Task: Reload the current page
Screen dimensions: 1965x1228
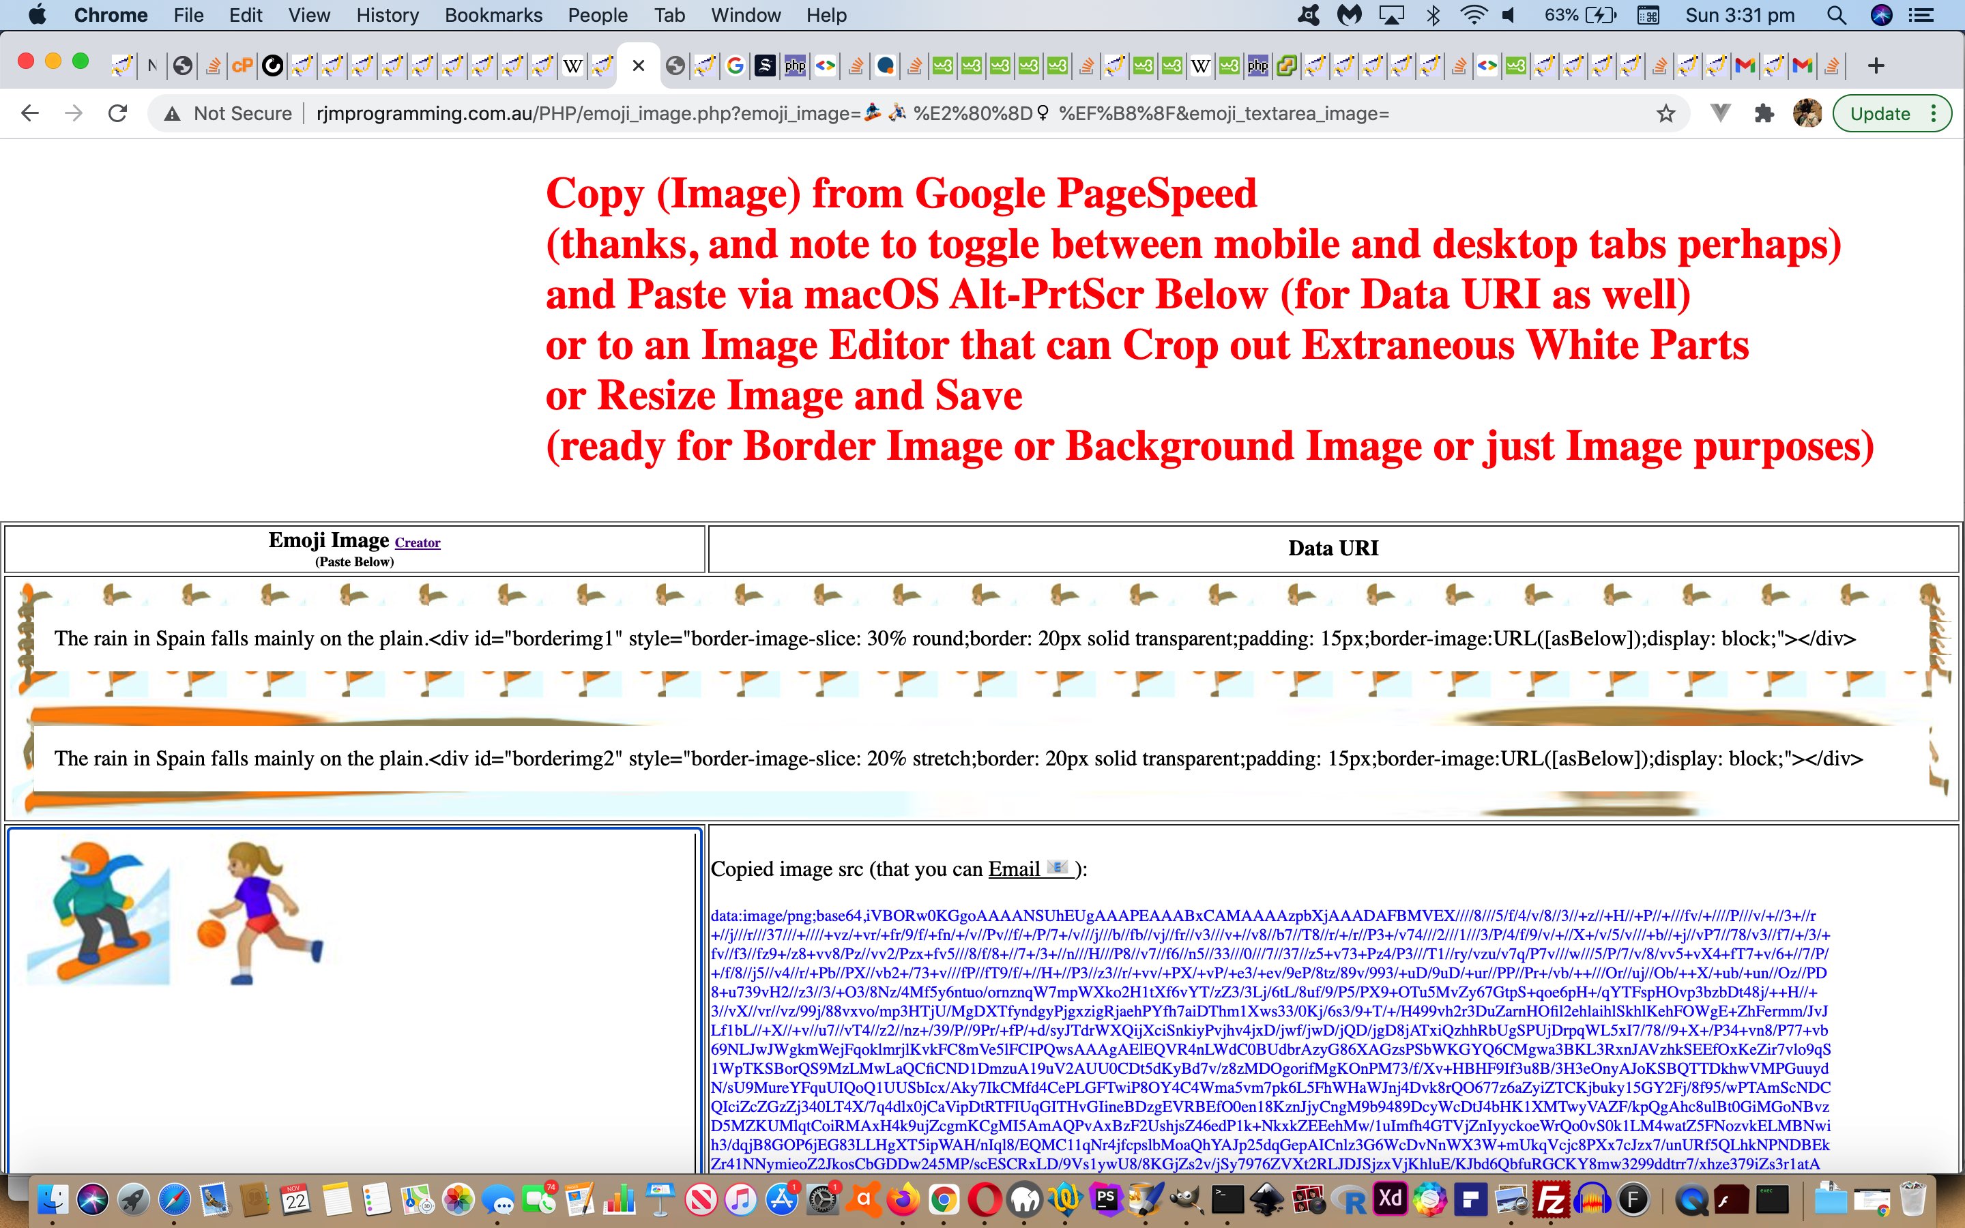Action: coord(118,114)
